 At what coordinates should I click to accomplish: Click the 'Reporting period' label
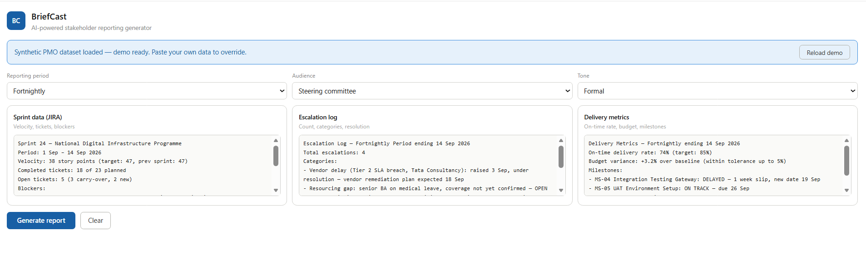click(28, 76)
